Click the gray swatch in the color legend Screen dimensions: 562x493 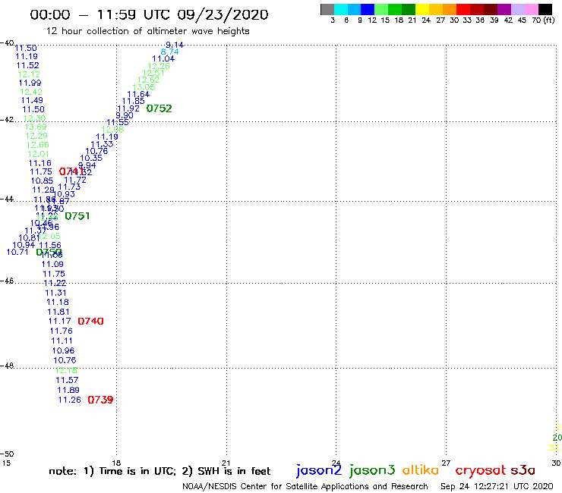(327, 9)
